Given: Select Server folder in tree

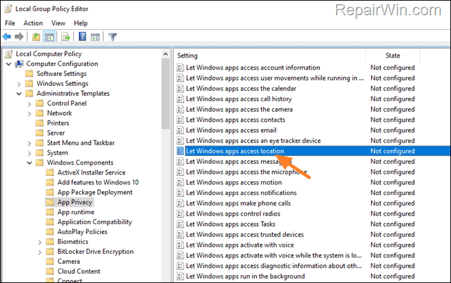Looking at the screenshot, I should tap(56, 133).
